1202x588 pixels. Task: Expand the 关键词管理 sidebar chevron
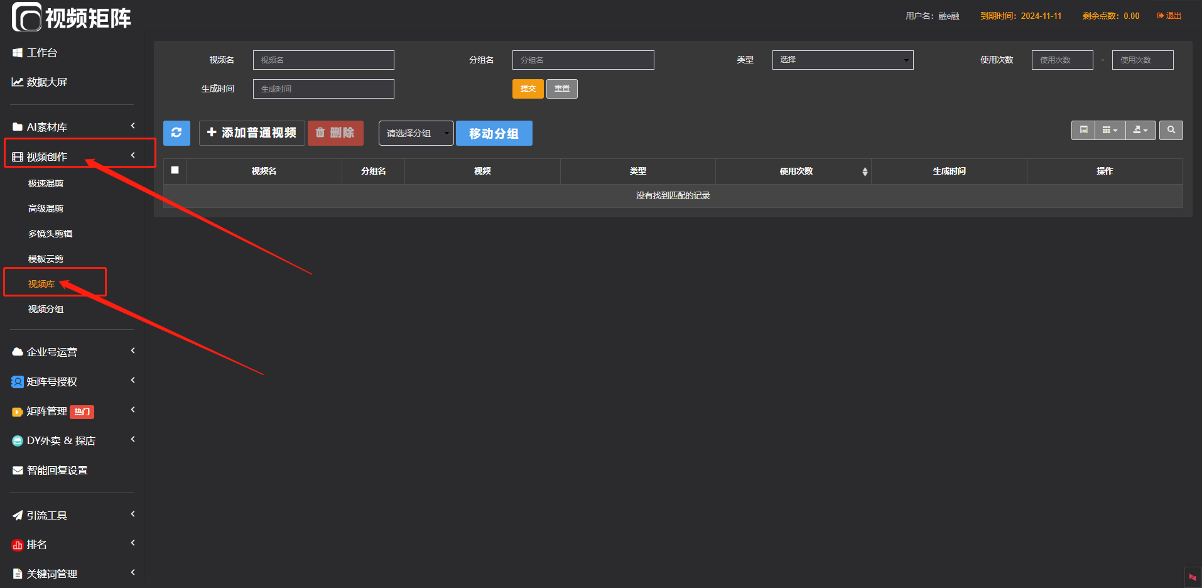click(133, 572)
